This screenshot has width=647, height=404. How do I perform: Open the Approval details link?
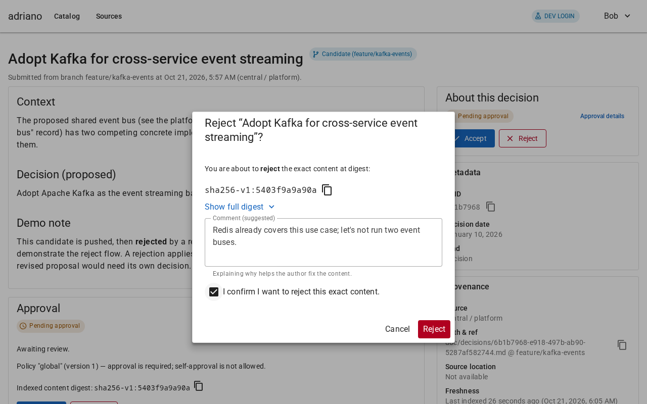(602, 116)
